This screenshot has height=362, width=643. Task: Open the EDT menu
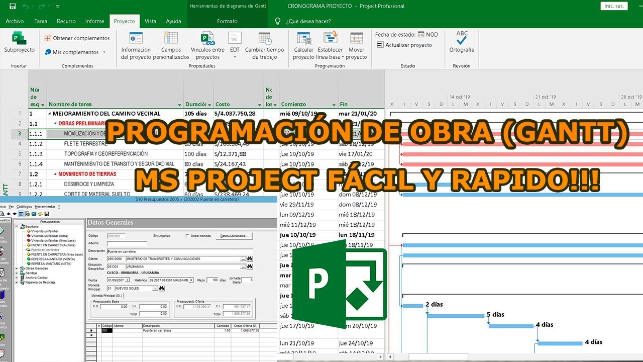(235, 46)
